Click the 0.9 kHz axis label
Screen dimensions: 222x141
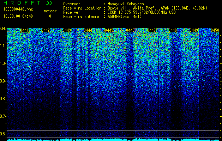(x=2, y=81)
